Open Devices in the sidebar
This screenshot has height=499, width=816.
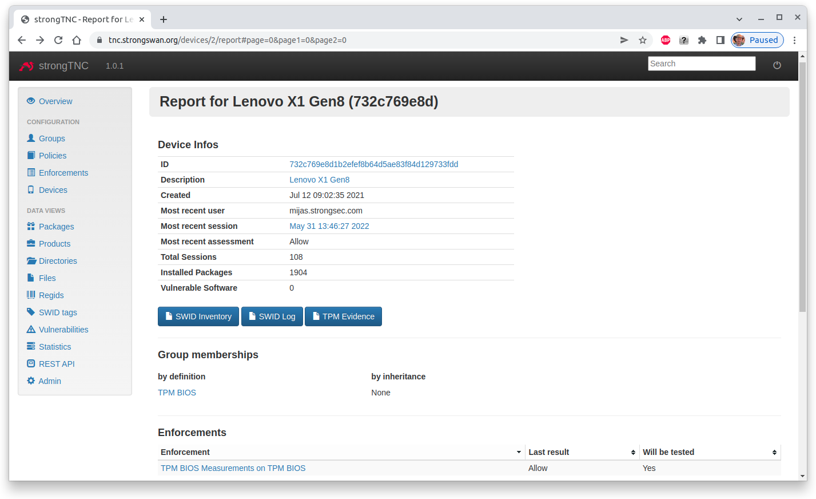tap(53, 190)
